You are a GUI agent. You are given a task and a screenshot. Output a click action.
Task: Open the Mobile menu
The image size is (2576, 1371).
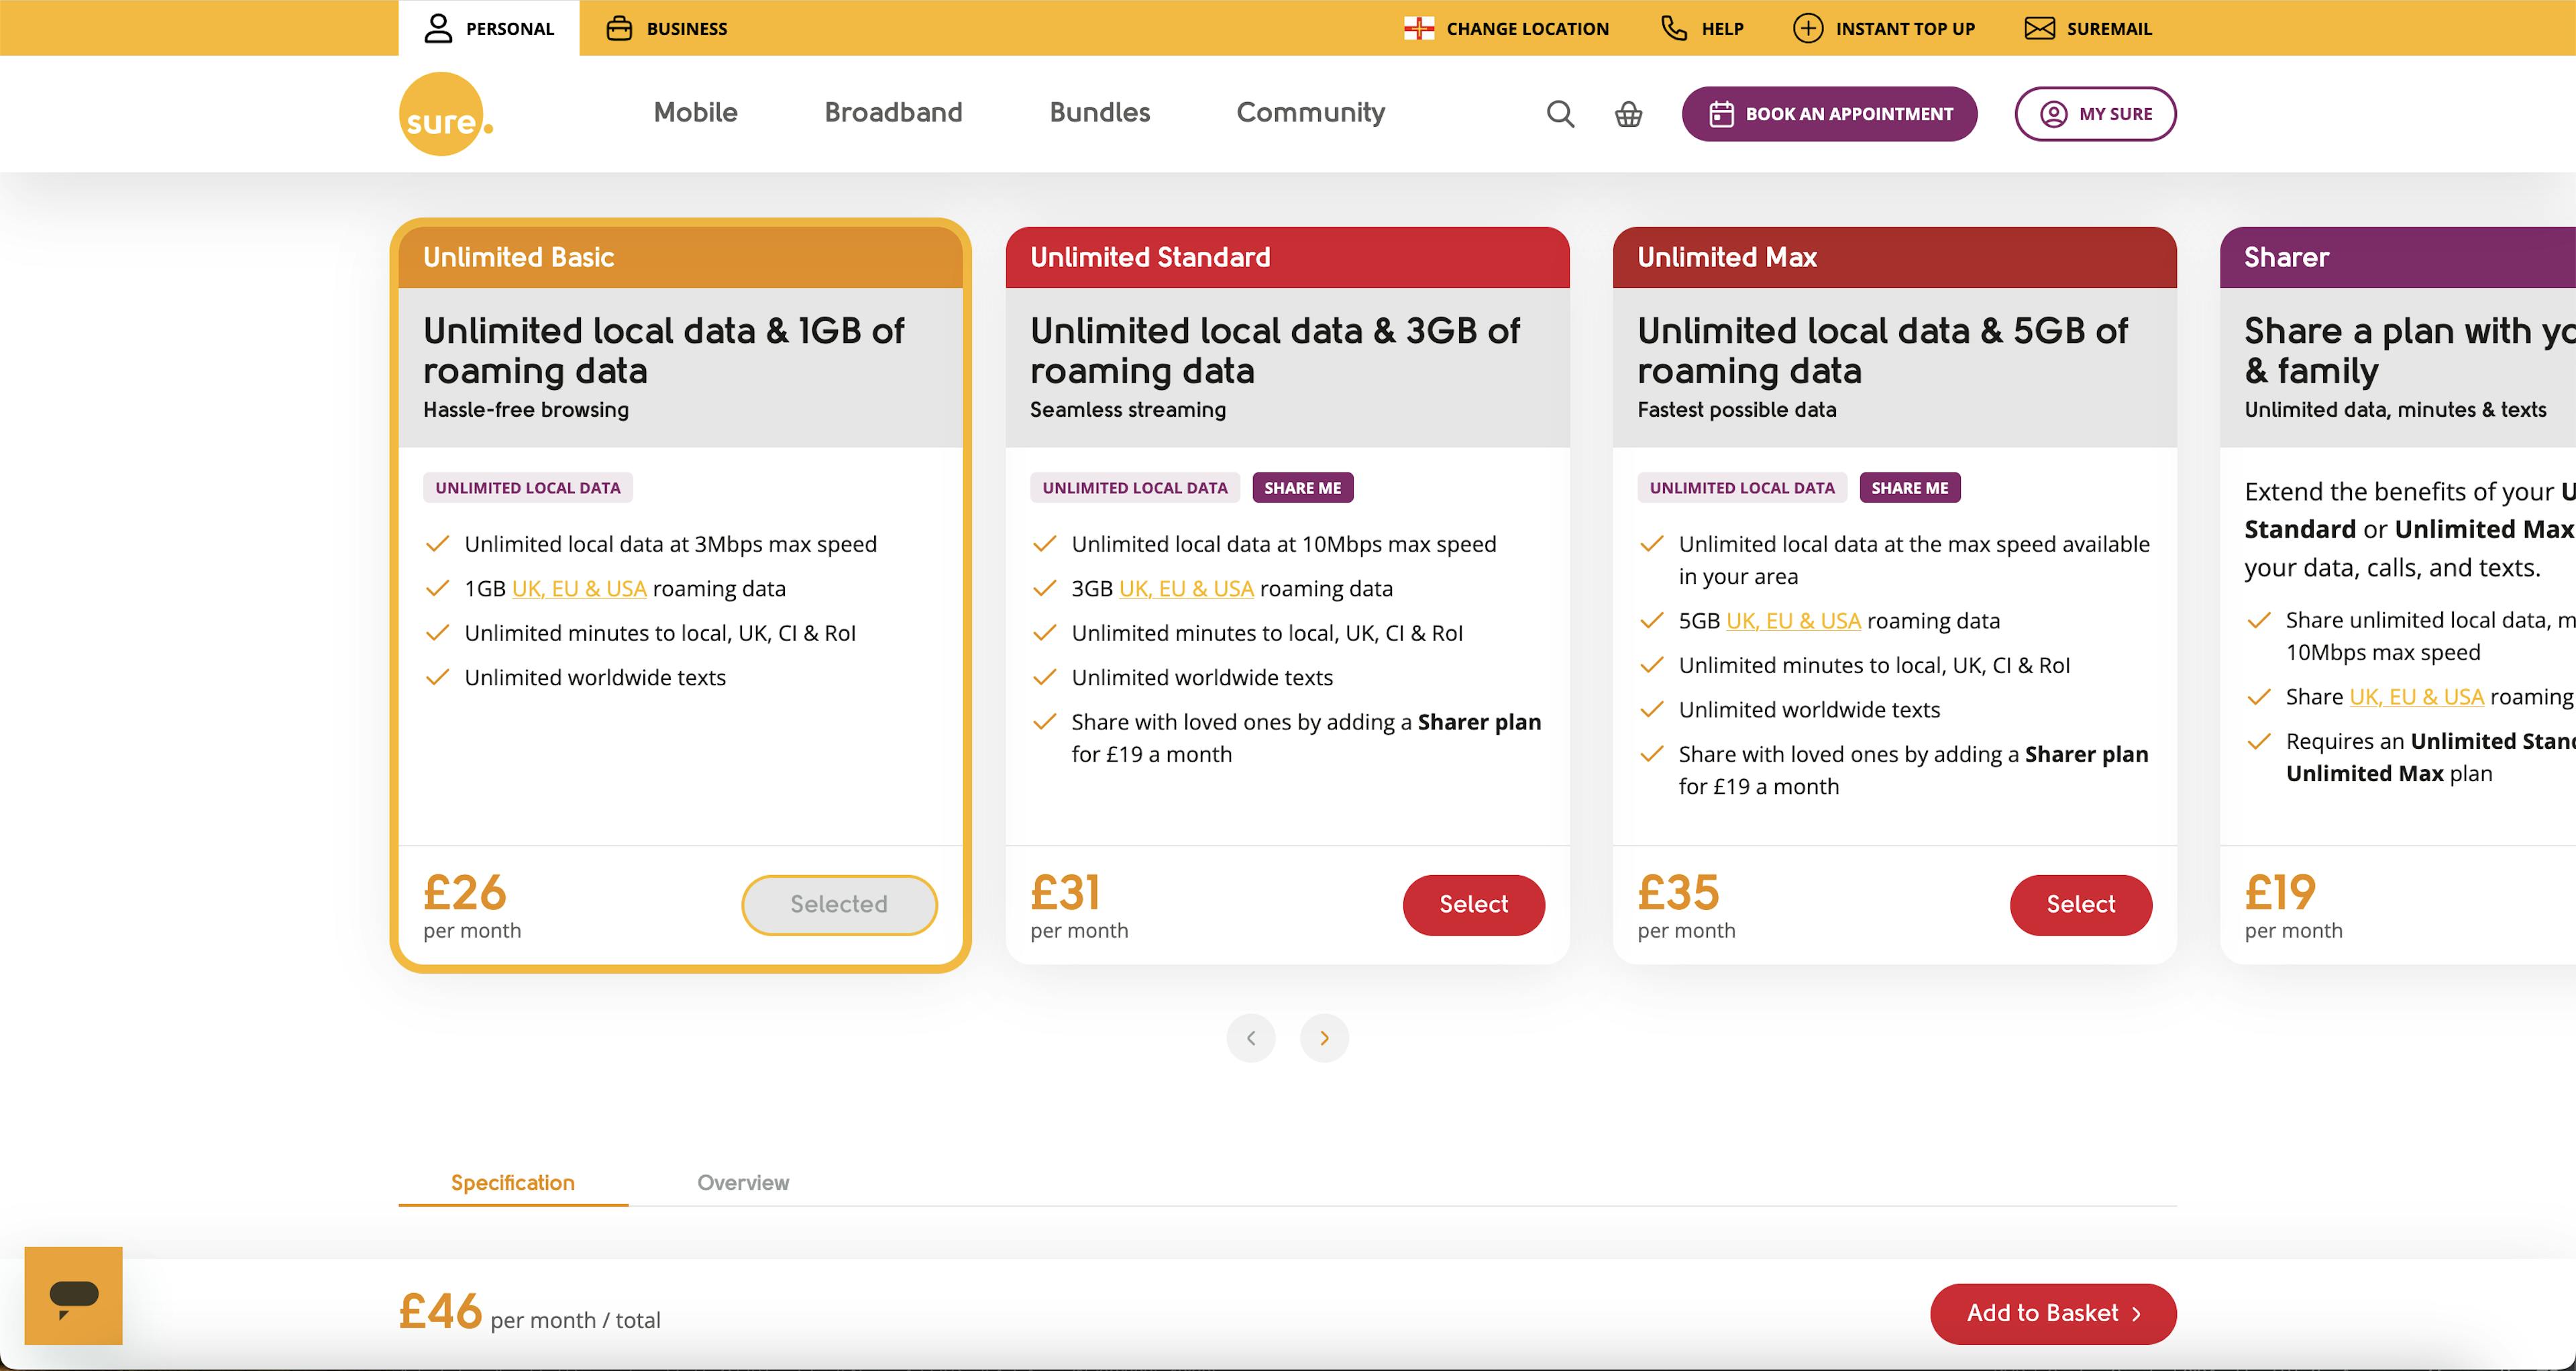[695, 113]
